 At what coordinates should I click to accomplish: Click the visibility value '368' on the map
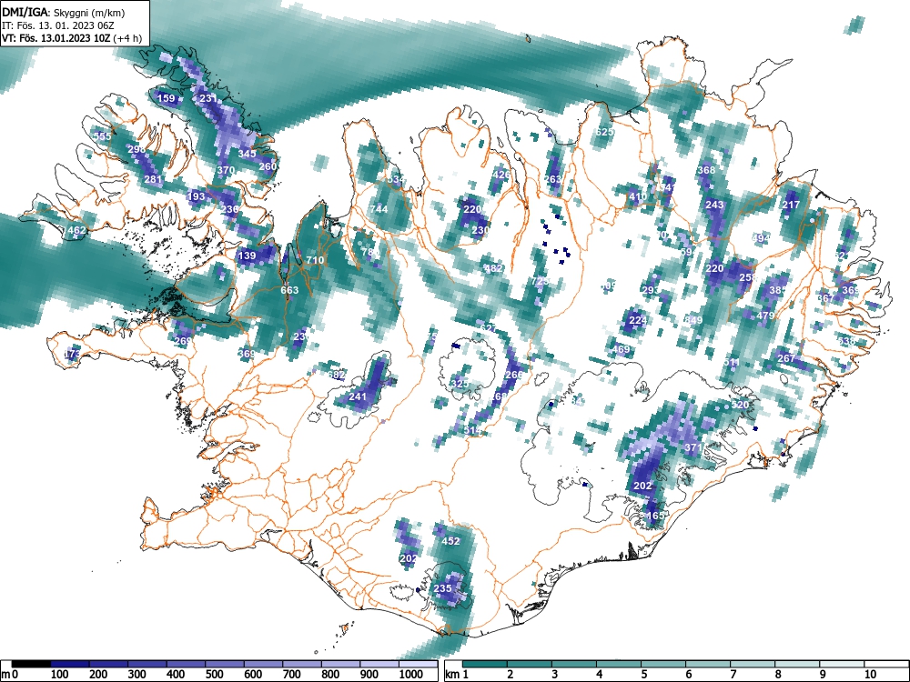click(x=706, y=170)
